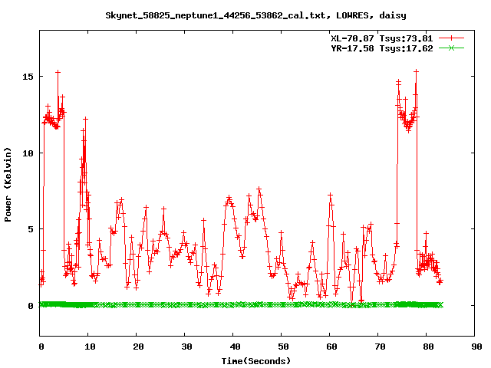491x368 pixels.
Task: Click the Time(Seconds) x-axis label
Action: [256, 361]
